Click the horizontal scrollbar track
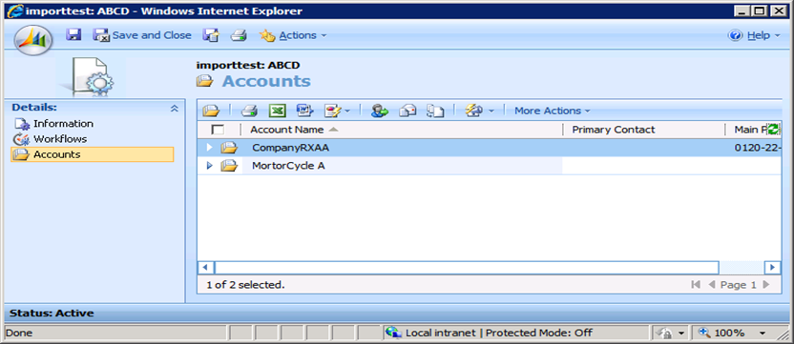 [x=742, y=267]
